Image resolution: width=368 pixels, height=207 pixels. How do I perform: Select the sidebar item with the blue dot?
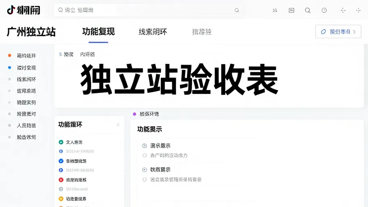point(22,68)
